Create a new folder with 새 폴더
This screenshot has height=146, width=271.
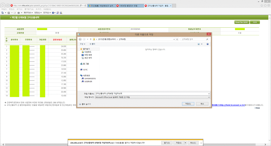pyautogui.click(x=92, y=44)
